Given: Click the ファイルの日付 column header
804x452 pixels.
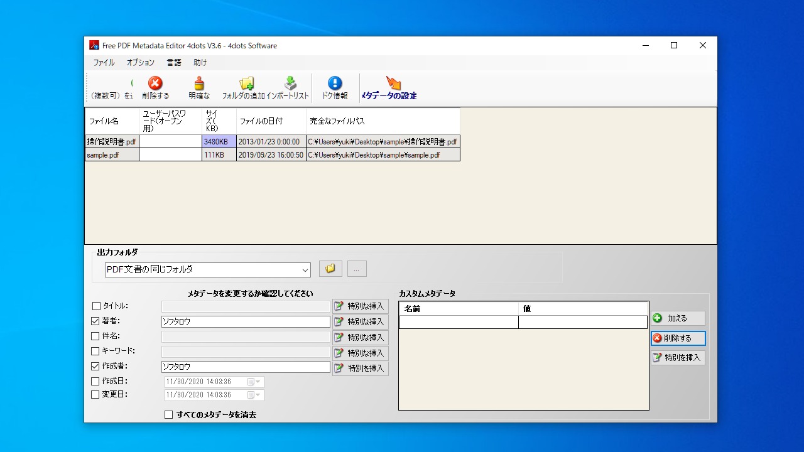Looking at the screenshot, I should (x=271, y=121).
